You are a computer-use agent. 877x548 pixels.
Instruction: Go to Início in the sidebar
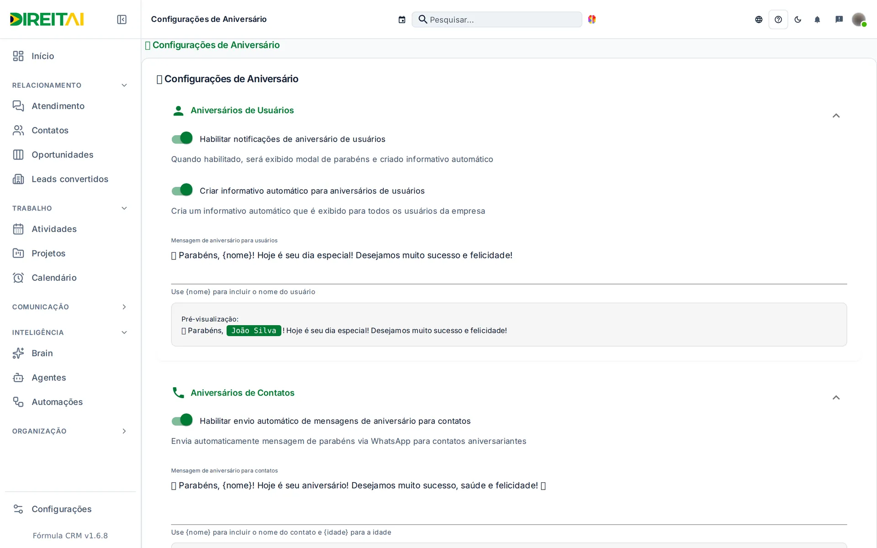pyautogui.click(x=70, y=56)
